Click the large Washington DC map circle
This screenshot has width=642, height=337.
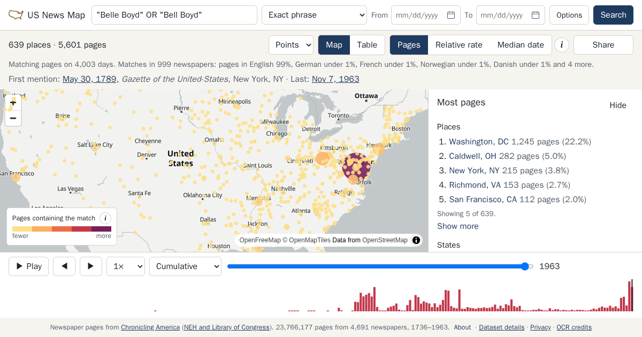tap(356, 166)
